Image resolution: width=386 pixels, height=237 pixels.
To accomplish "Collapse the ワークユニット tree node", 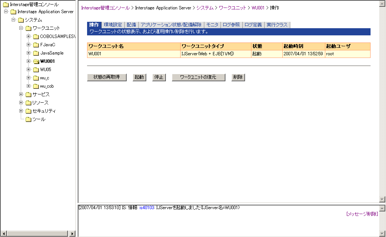I will pyautogui.click(x=21, y=28).
